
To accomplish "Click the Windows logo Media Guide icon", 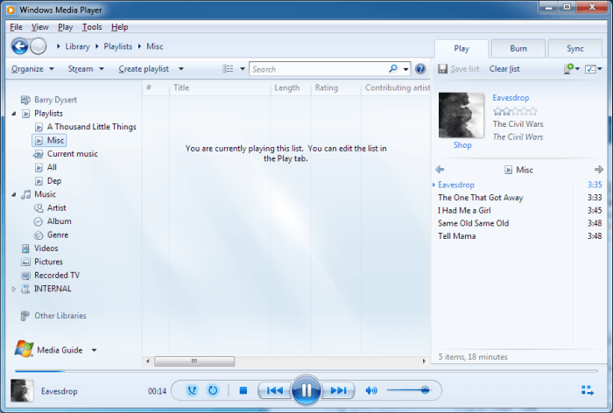I will [x=24, y=349].
